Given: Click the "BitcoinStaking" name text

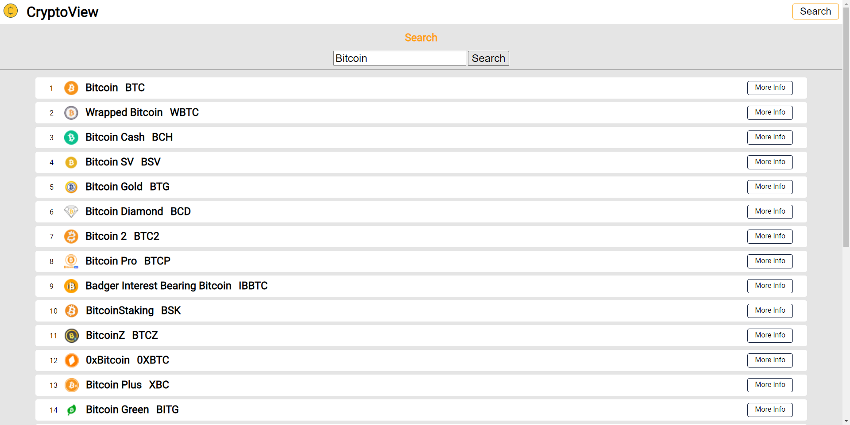Looking at the screenshot, I should (120, 310).
